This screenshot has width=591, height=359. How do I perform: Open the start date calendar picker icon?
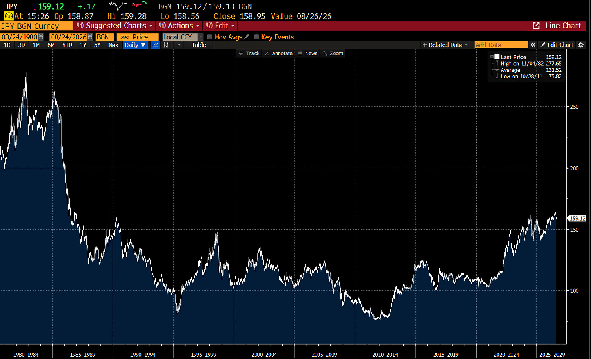41,37
